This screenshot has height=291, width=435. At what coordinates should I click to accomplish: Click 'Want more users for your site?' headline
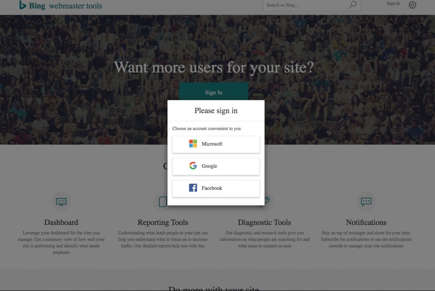(214, 67)
